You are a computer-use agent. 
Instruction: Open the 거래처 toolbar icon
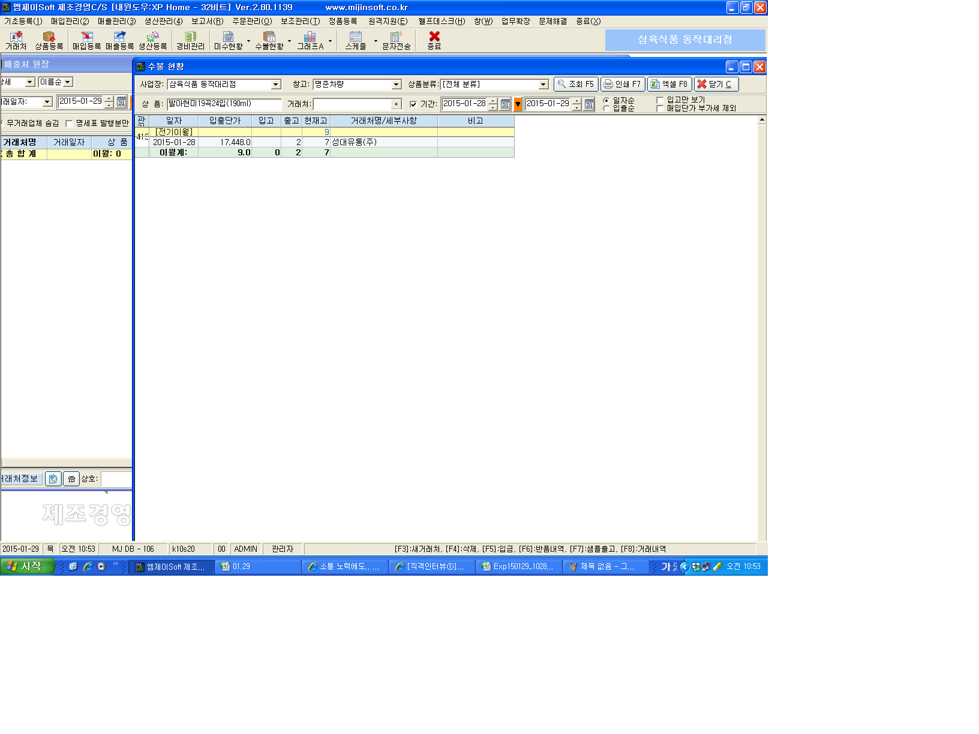click(x=16, y=41)
